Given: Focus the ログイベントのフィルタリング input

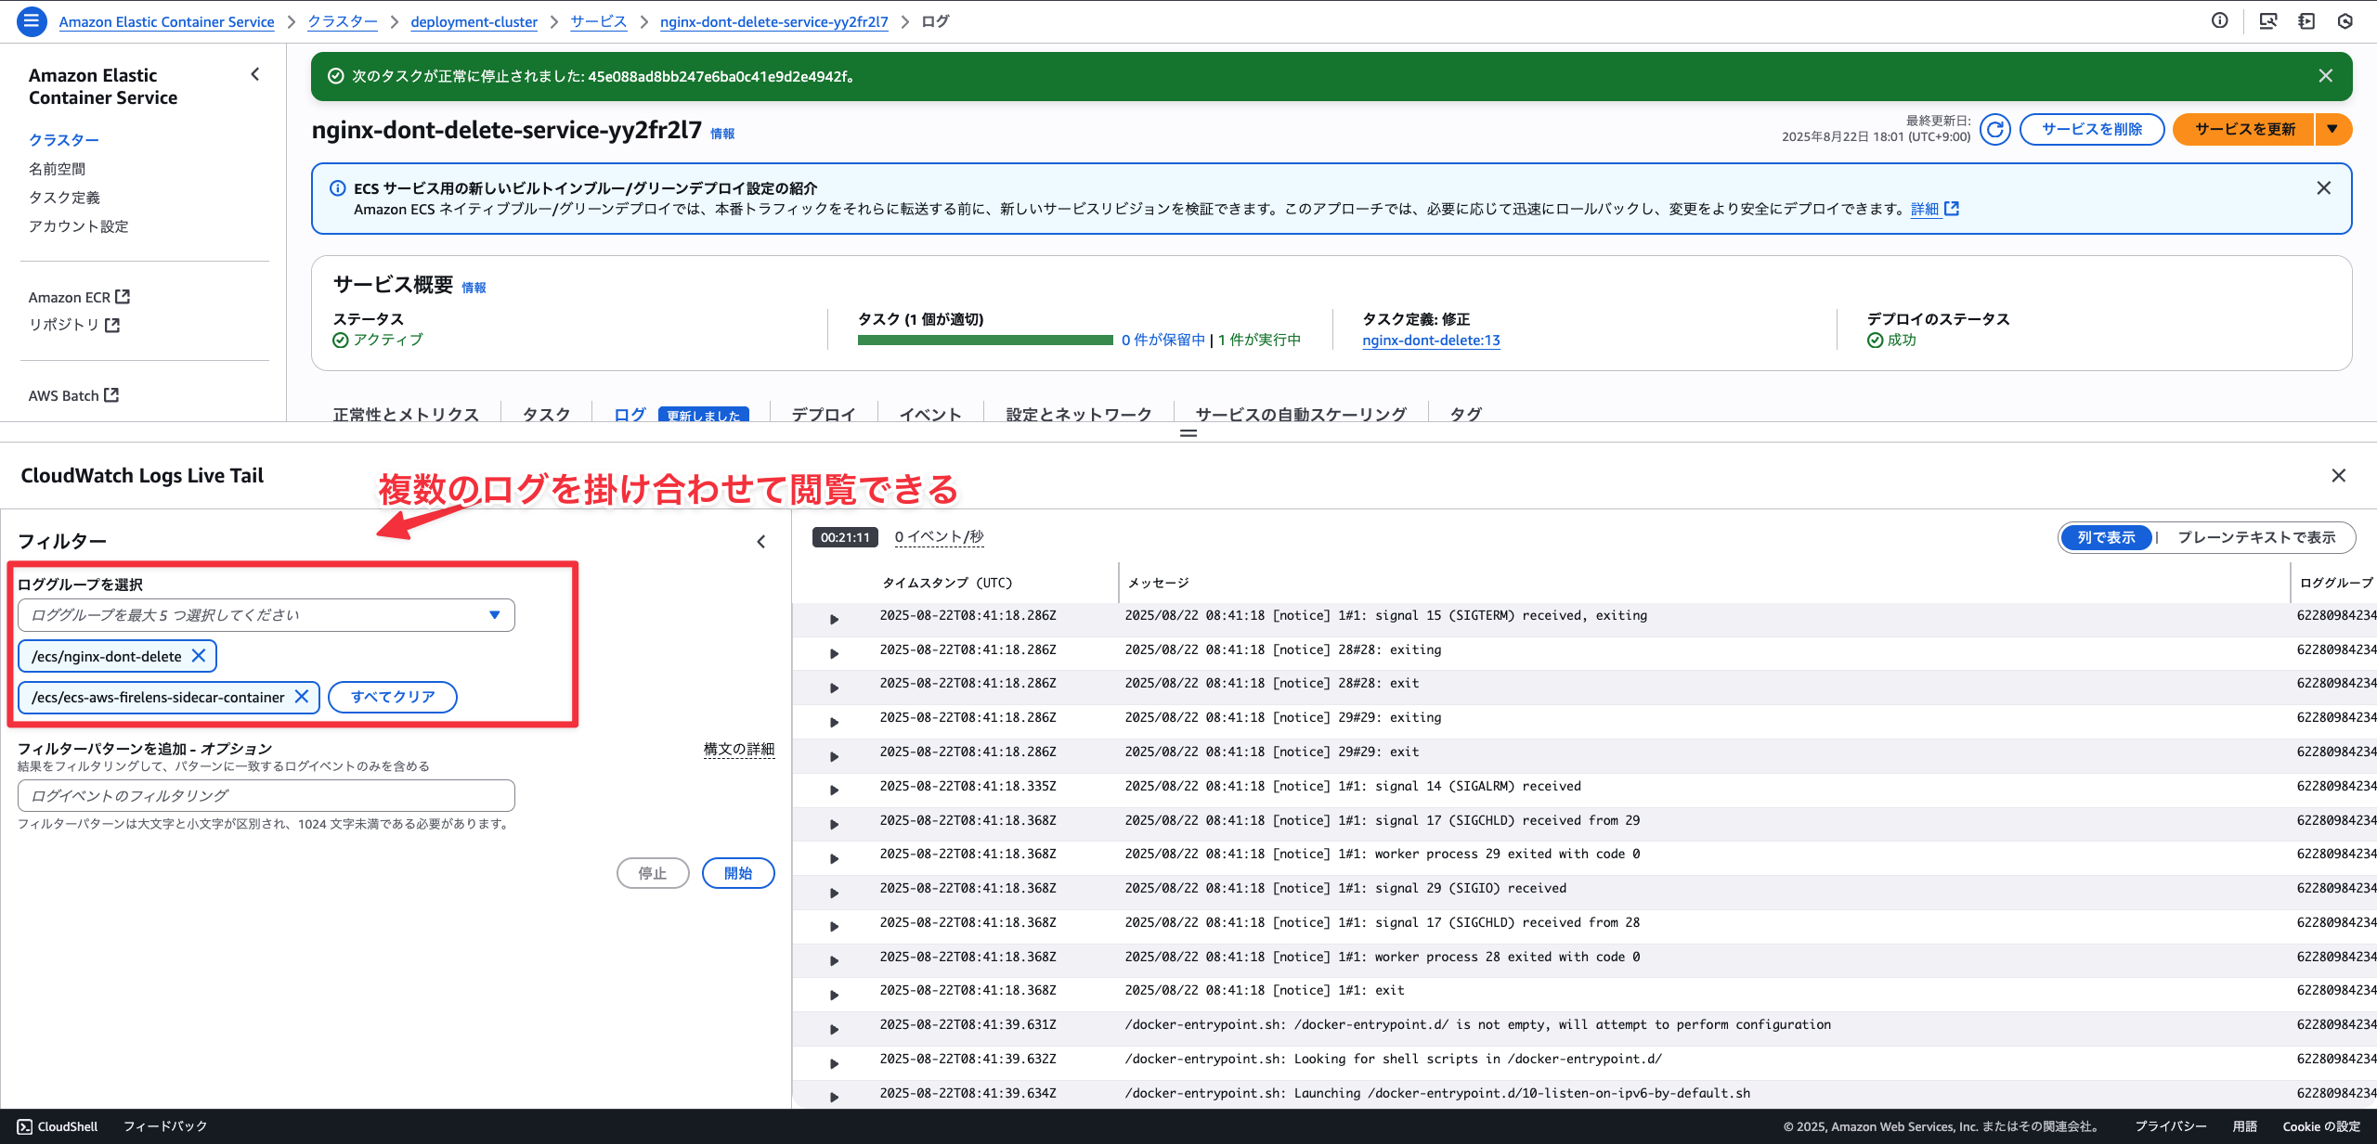Looking at the screenshot, I should [266, 795].
